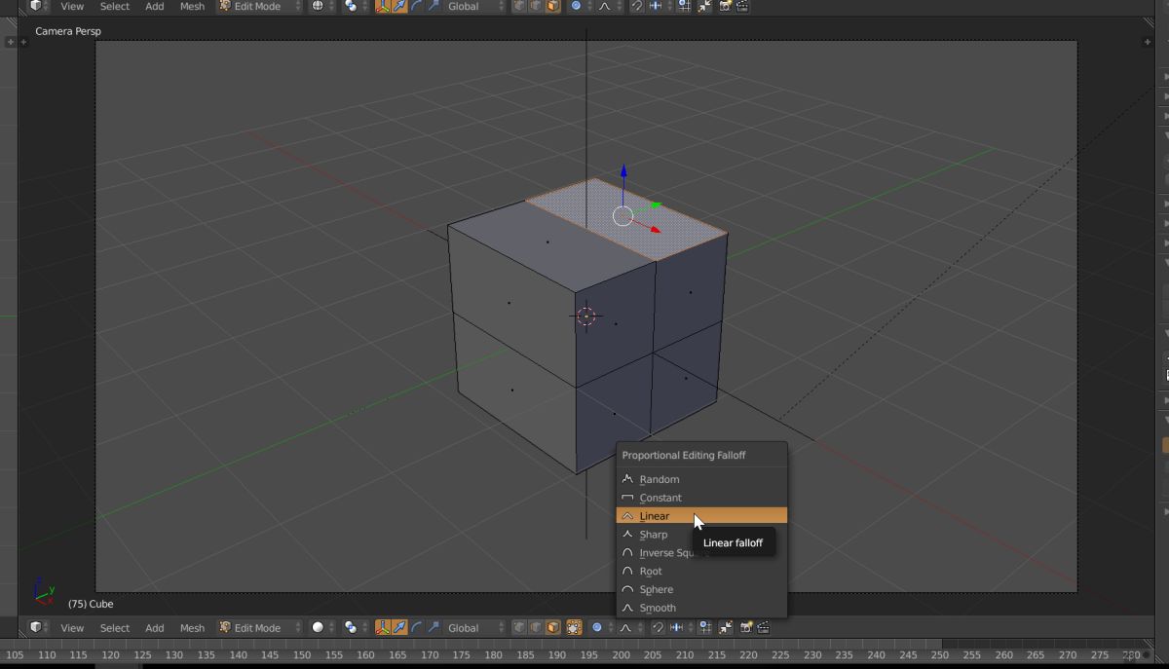This screenshot has width=1169, height=669.
Task: Open Global orientation dropdown in bottom header
Action: tap(476, 628)
